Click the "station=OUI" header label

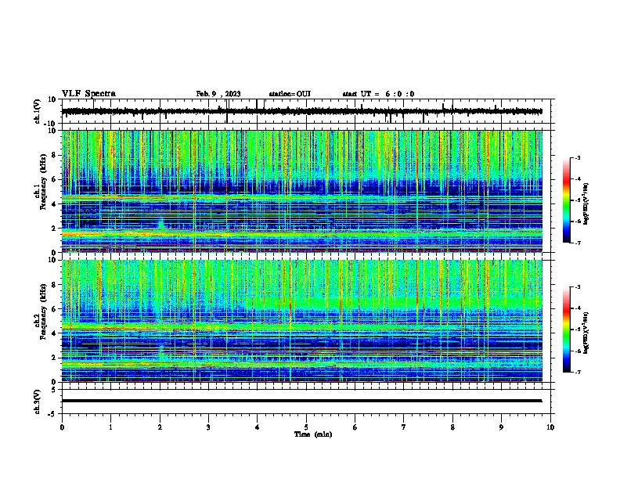coord(290,94)
